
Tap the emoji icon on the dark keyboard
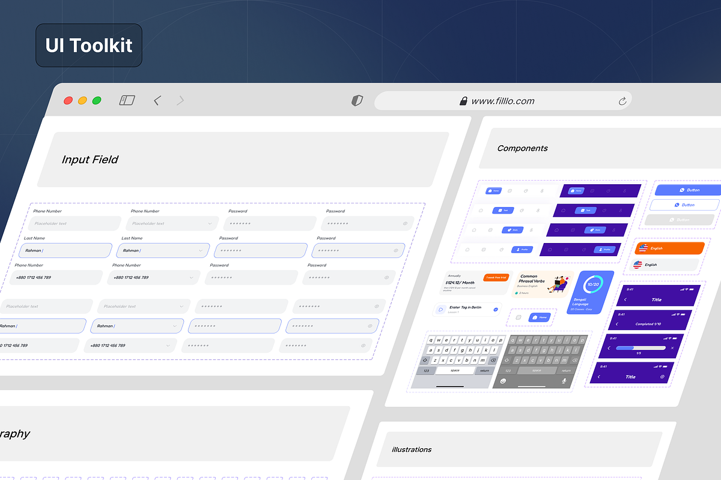click(x=502, y=380)
